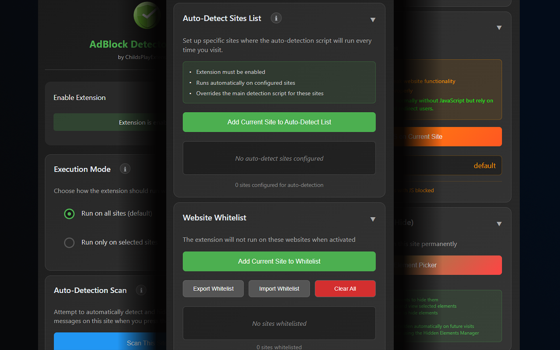
Task: Select 'Run only on selected sites' radio
Action: coord(69,242)
